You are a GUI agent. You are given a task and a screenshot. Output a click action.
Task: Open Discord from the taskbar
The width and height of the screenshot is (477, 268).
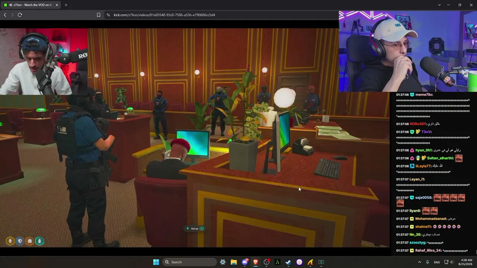click(245, 262)
